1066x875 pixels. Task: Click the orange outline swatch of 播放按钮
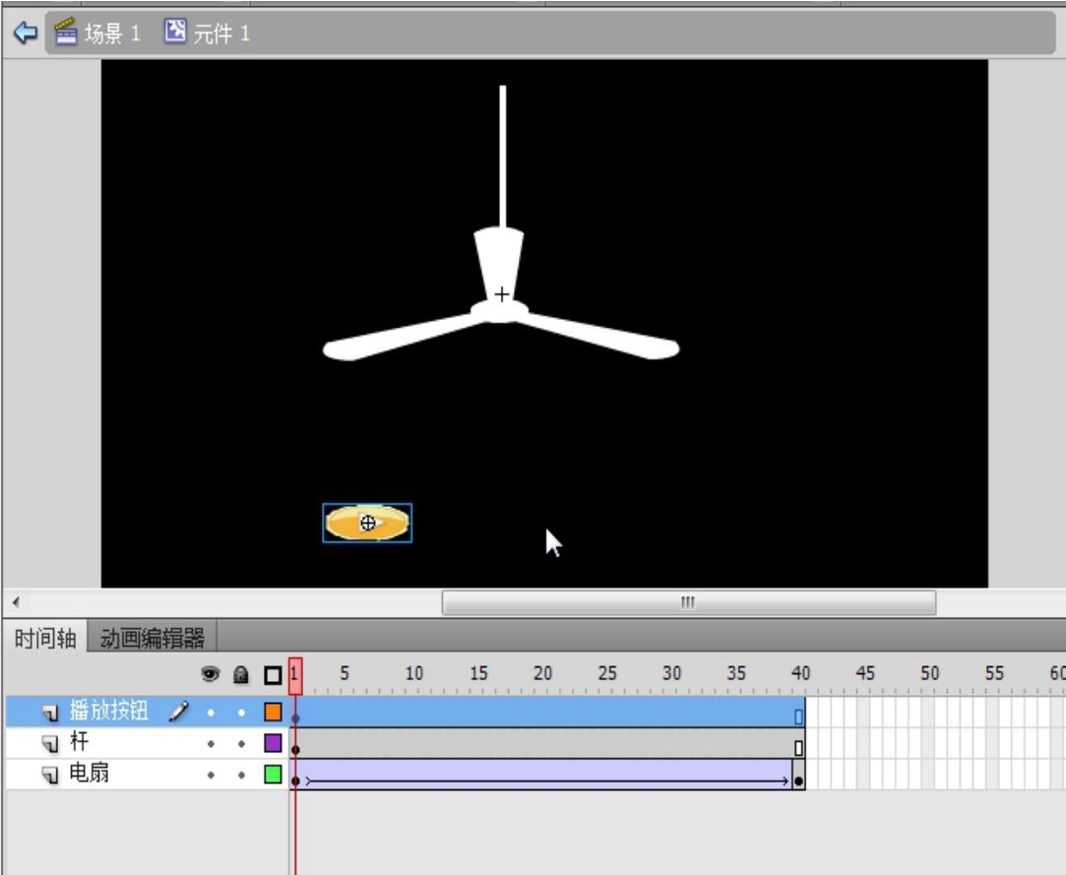[273, 712]
